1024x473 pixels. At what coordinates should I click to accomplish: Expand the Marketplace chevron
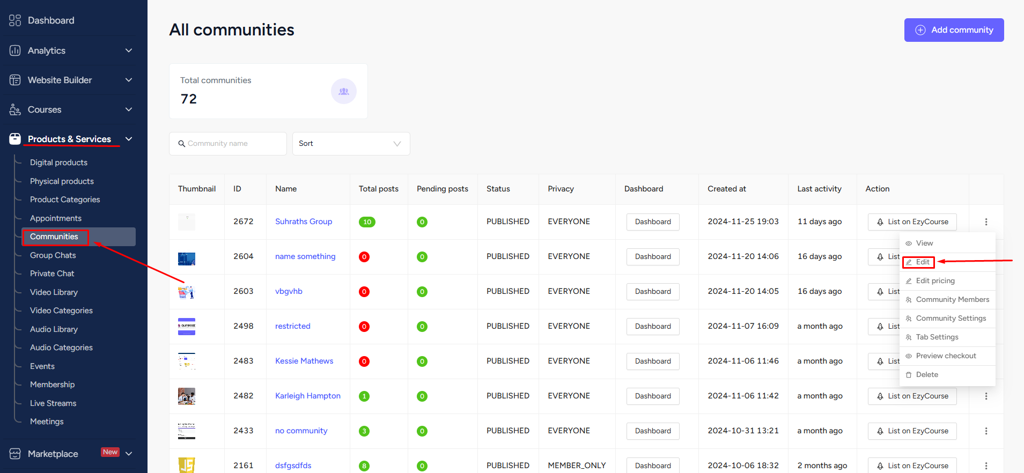coord(129,454)
